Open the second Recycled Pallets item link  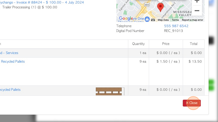(10, 90)
